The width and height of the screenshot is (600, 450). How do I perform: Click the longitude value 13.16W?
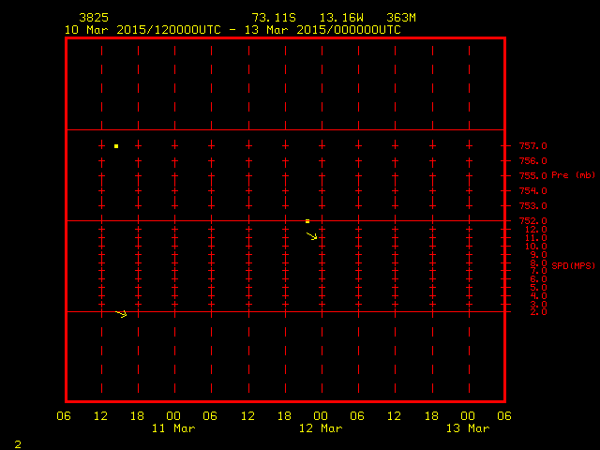point(340,18)
